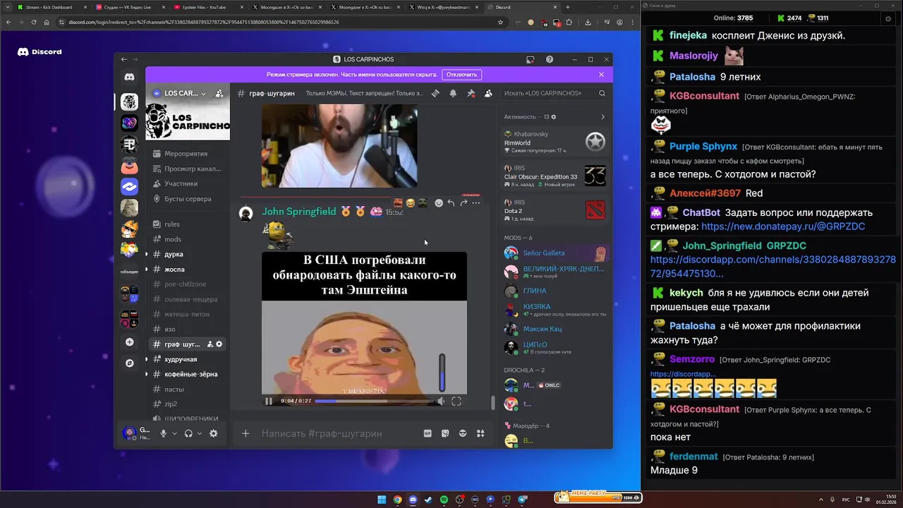The width and height of the screenshot is (903, 508).
Task: Mute microphone in user panel
Action: 164,433
